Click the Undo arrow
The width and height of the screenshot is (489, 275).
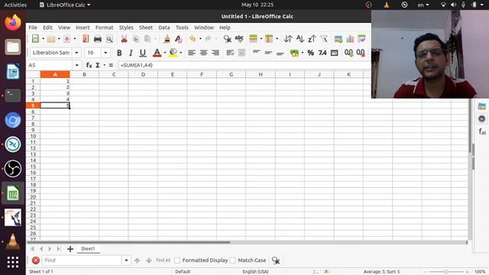click(x=193, y=39)
